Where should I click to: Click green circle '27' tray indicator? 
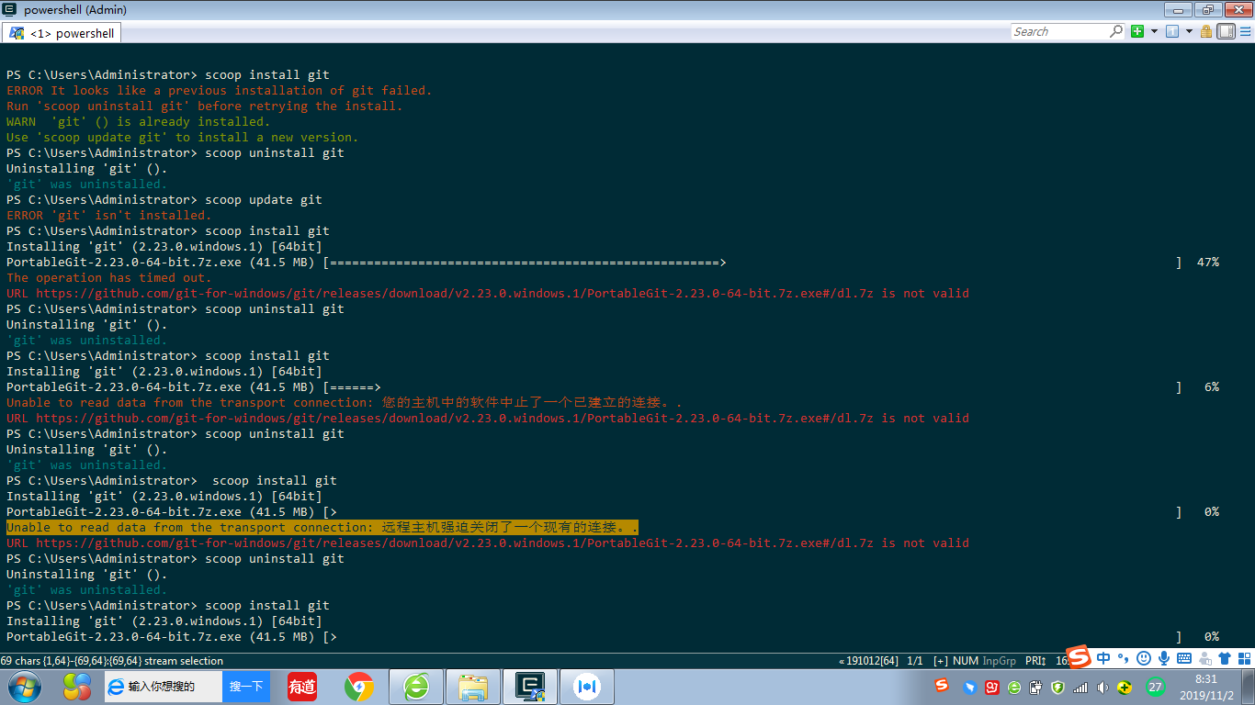pyautogui.click(x=1156, y=687)
